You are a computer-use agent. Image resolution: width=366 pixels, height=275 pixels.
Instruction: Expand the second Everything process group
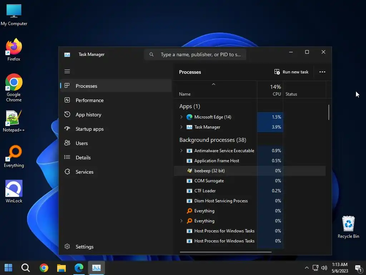coord(181,221)
